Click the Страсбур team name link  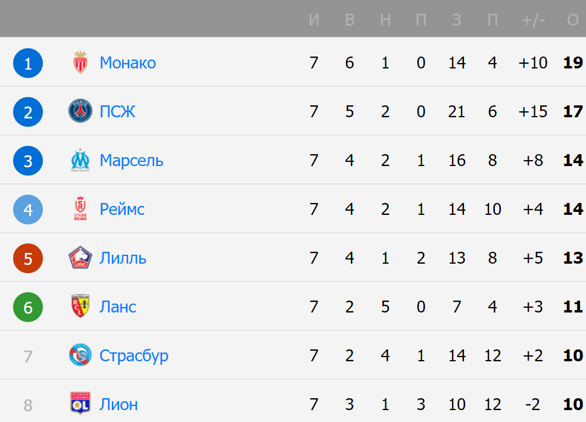tap(134, 357)
